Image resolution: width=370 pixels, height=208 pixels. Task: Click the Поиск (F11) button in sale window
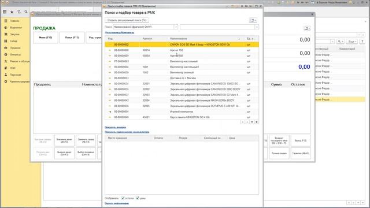point(72,38)
